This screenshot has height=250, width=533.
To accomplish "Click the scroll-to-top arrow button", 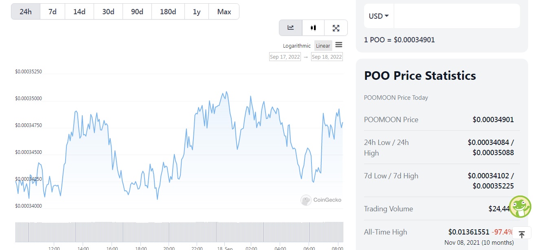I will (522, 235).
